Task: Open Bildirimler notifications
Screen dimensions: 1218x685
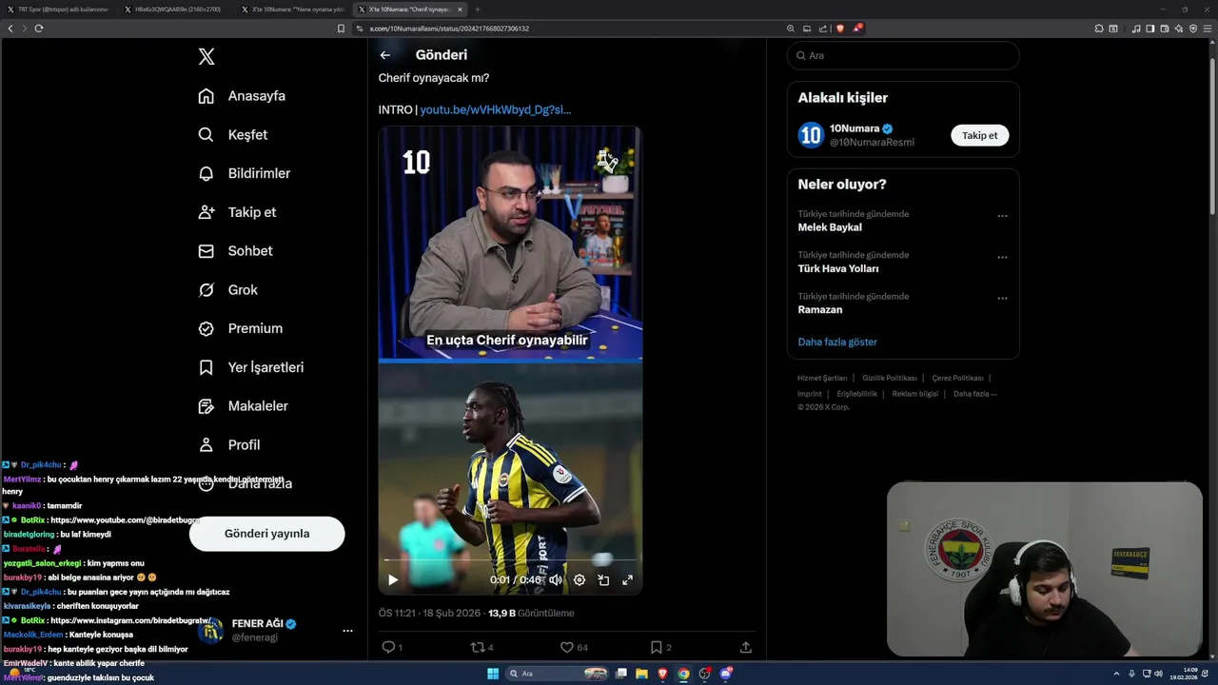Action: 245,173
